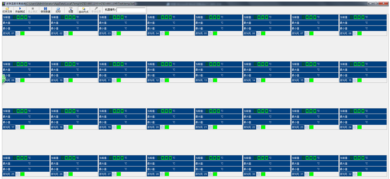Click the 打印 (Print) icon
Screen dimensions: 390x179
click(58, 10)
